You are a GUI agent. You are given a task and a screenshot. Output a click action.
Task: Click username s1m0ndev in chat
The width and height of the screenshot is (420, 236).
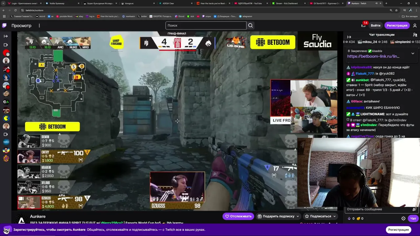(x=369, y=125)
